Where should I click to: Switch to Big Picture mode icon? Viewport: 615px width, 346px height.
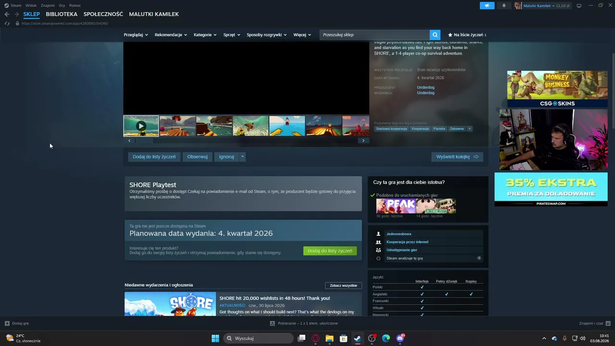pyautogui.click(x=579, y=6)
